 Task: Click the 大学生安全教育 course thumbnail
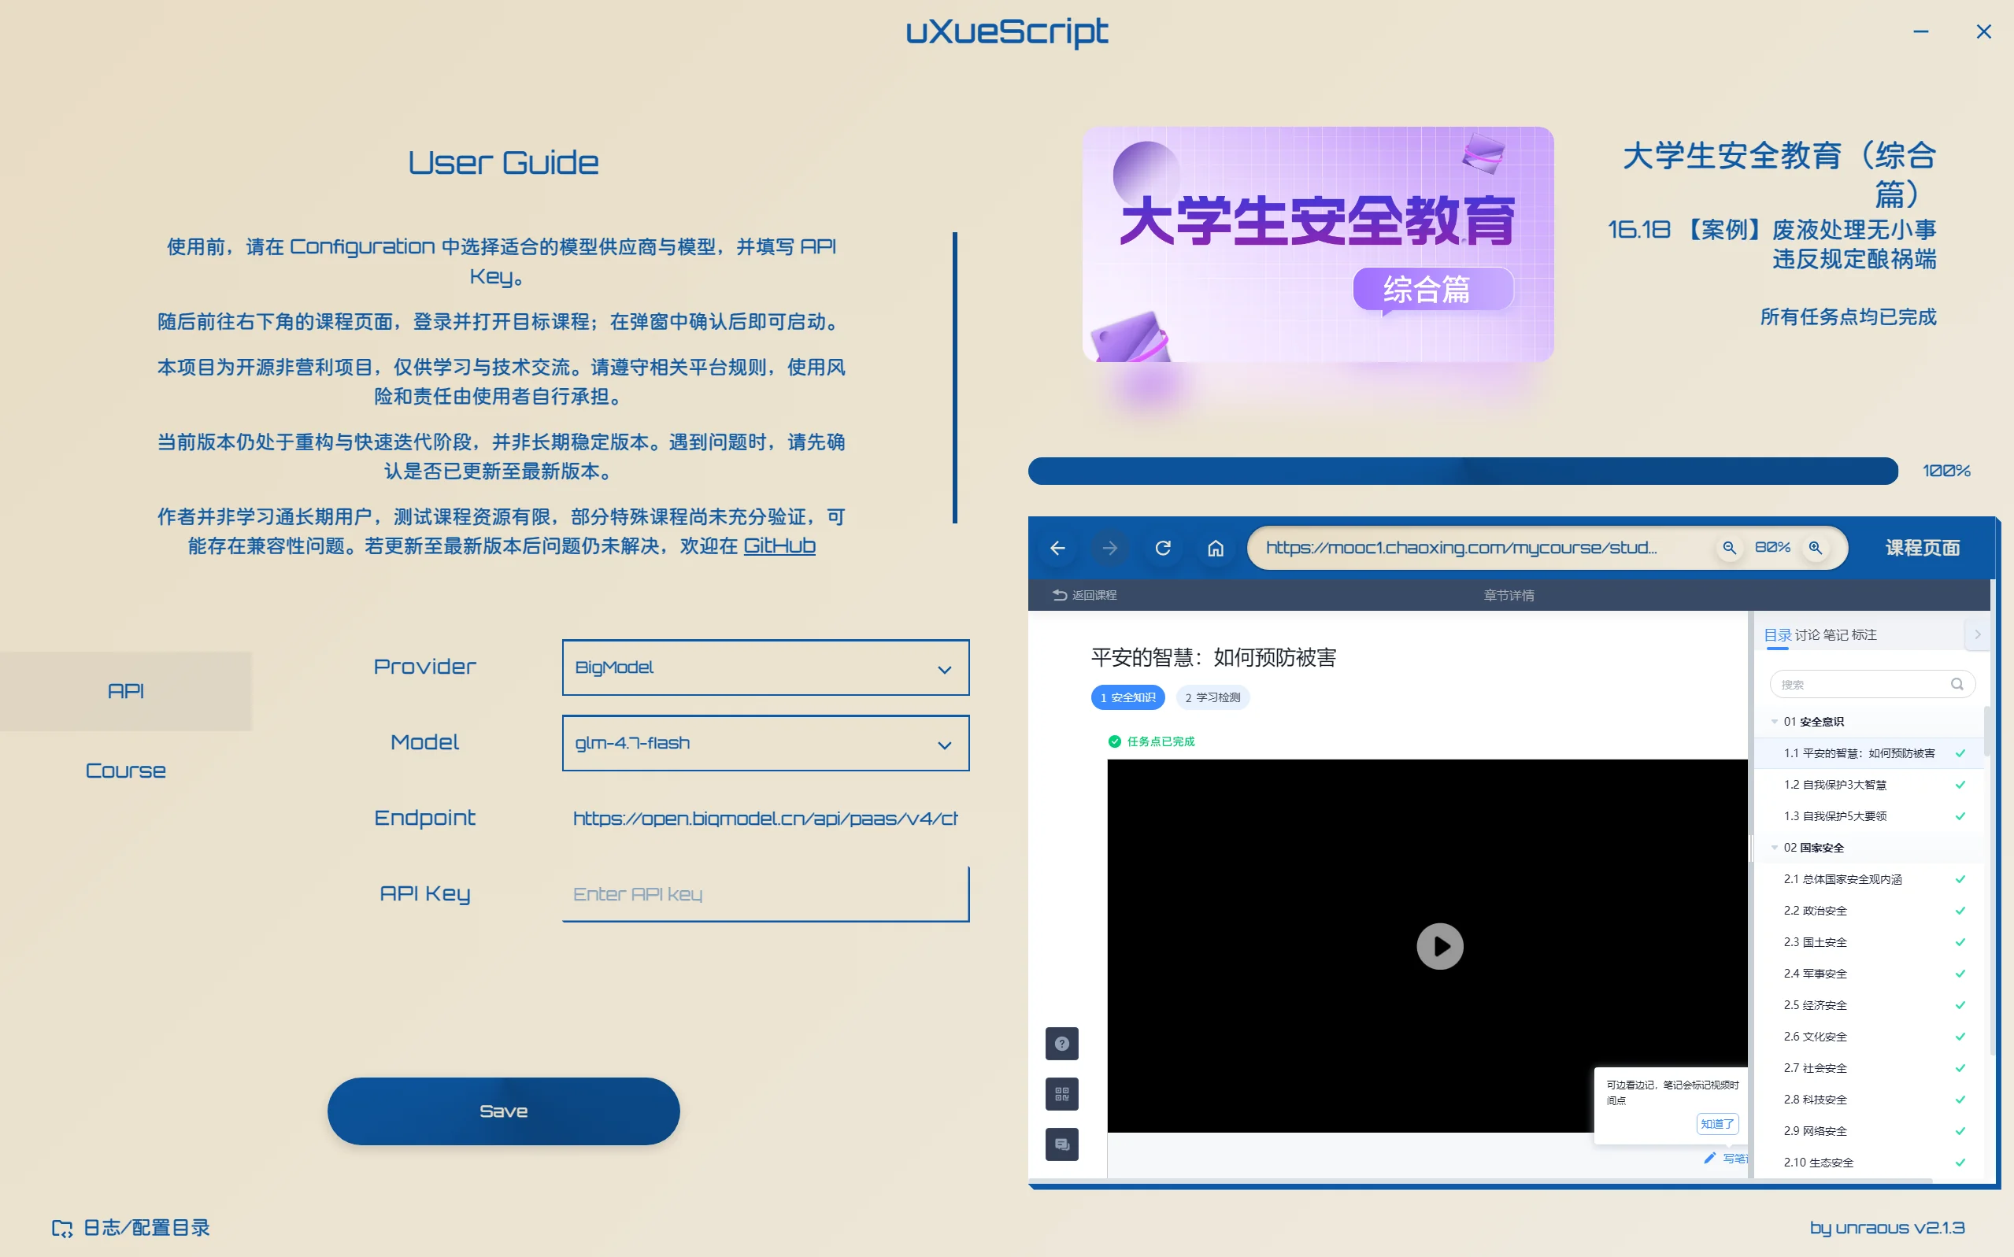click(1317, 245)
